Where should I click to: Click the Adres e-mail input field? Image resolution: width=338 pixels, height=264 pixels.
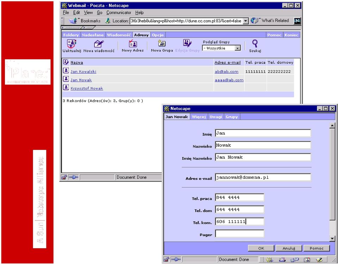pyautogui.click(x=263, y=177)
